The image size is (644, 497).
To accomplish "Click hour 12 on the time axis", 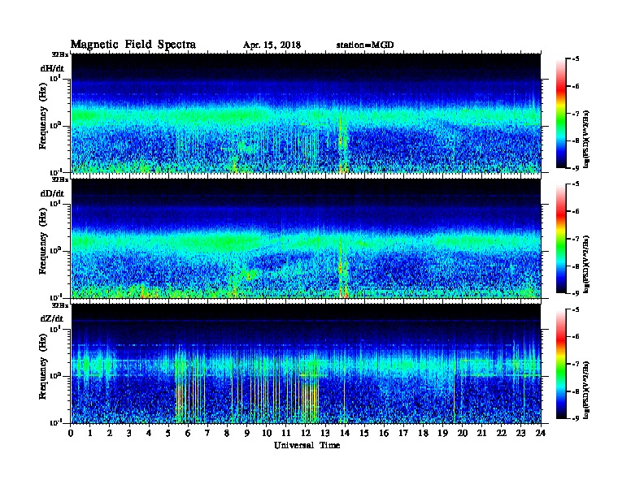I will point(305,433).
